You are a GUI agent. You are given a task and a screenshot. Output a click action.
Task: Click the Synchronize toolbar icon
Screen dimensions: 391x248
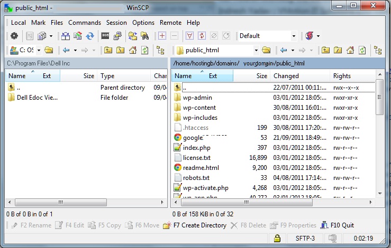78,36
